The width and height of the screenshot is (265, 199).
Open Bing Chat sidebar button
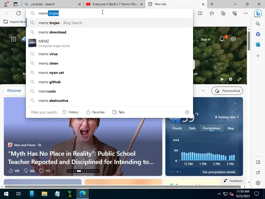pyautogui.click(x=258, y=13)
